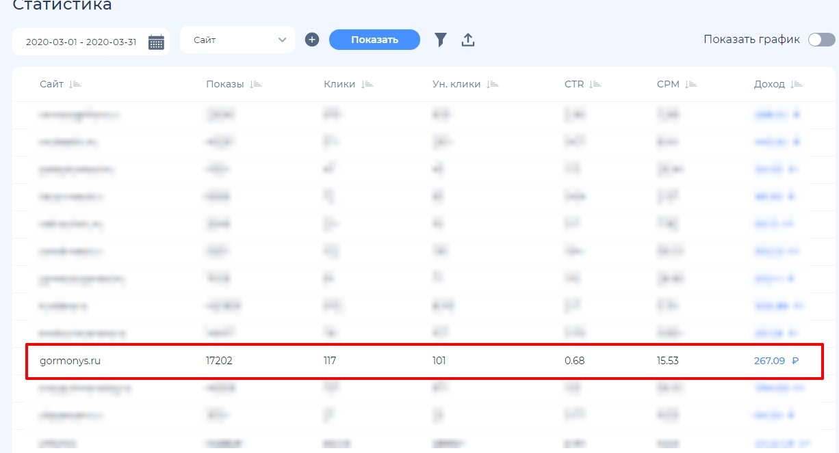Viewport: 839px width, 453px height.
Task: Sort by Показы column icon
Action: coord(256,84)
